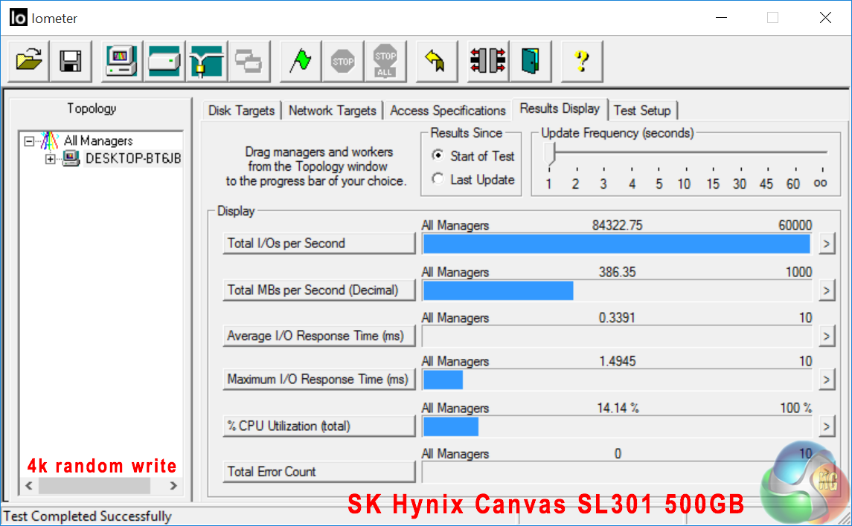Add a new disk worker
The image size is (852, 526).
click(x=164, y=61)
